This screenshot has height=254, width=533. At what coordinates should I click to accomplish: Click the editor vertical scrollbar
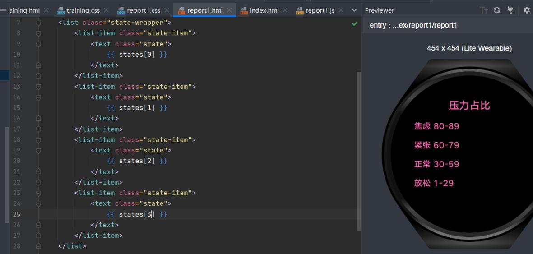point(359,149)
